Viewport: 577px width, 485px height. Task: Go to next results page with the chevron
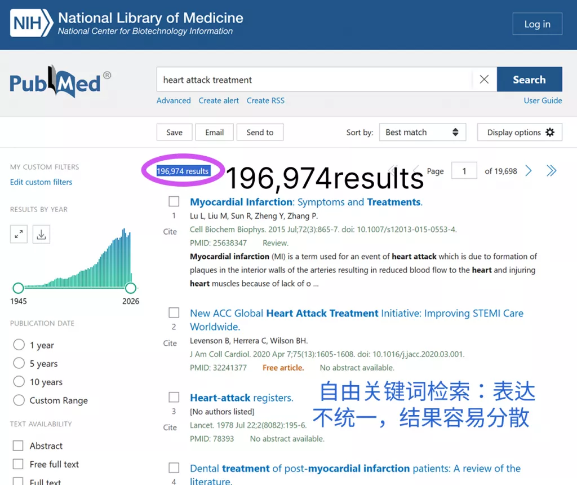[x=528, y=170]
